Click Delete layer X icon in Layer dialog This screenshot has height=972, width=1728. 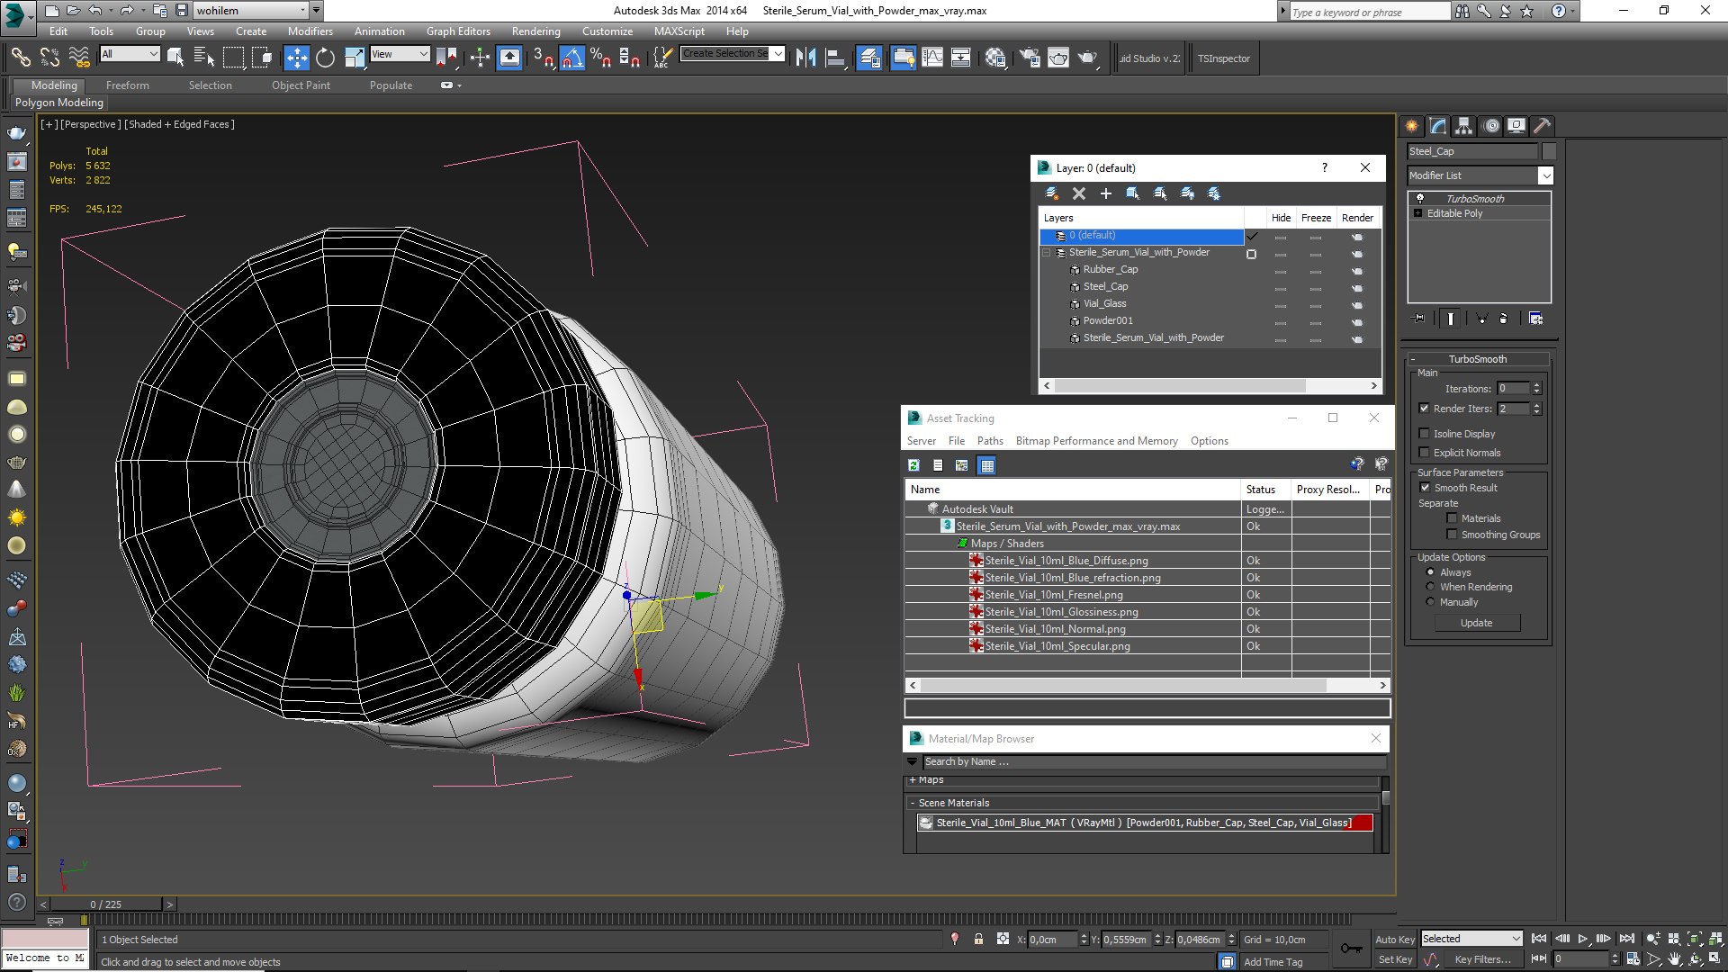coord(1079,193)
